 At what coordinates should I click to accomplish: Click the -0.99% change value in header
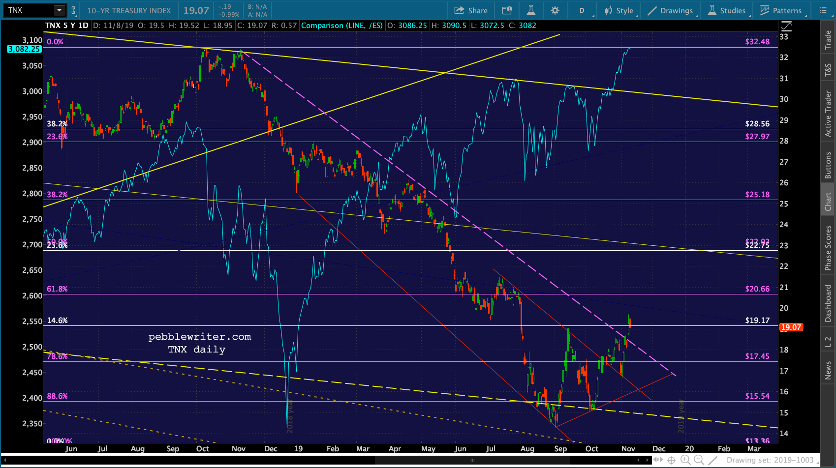coord(228,14)
